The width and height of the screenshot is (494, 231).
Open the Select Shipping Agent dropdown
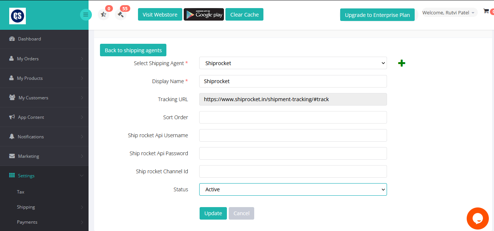[293, 63]
